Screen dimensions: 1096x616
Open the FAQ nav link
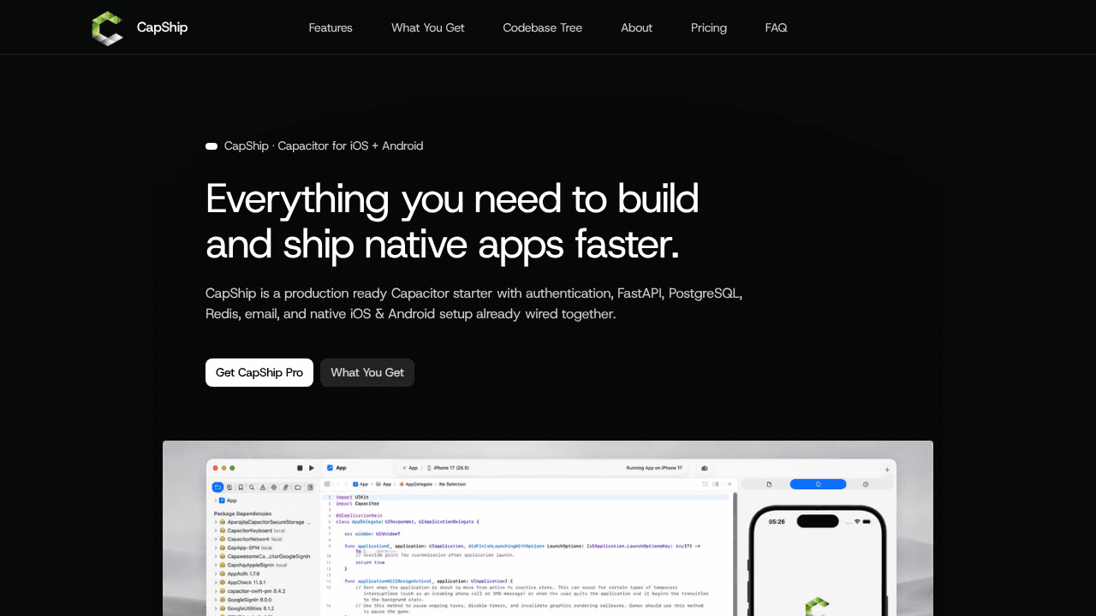(777, 27)
